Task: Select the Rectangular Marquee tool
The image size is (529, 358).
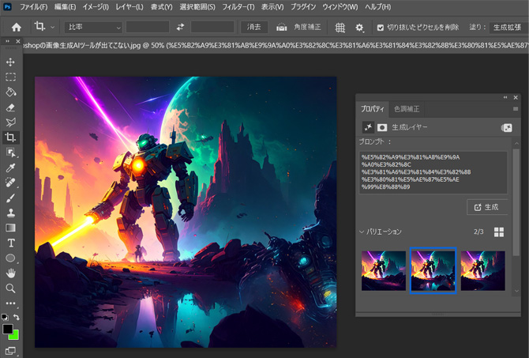Action: click(x=10, y=77)
